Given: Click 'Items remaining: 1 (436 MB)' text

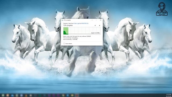Looking at the screenshot, I should tap(70, 39).
